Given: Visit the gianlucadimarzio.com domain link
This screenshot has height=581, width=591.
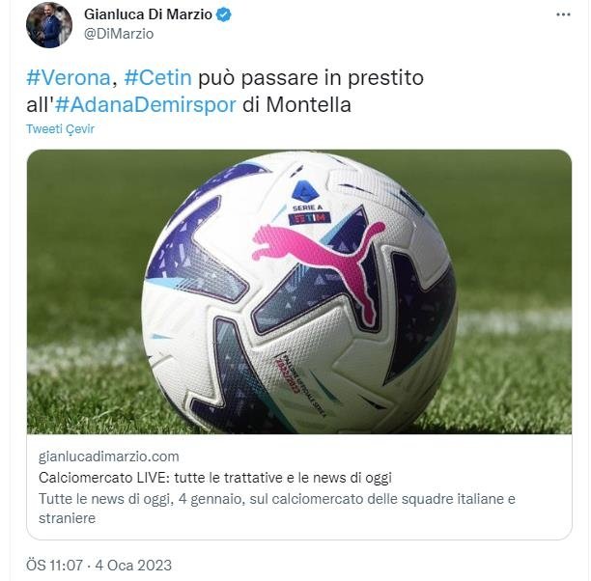Looking at the screenshot, I should 108,456.
